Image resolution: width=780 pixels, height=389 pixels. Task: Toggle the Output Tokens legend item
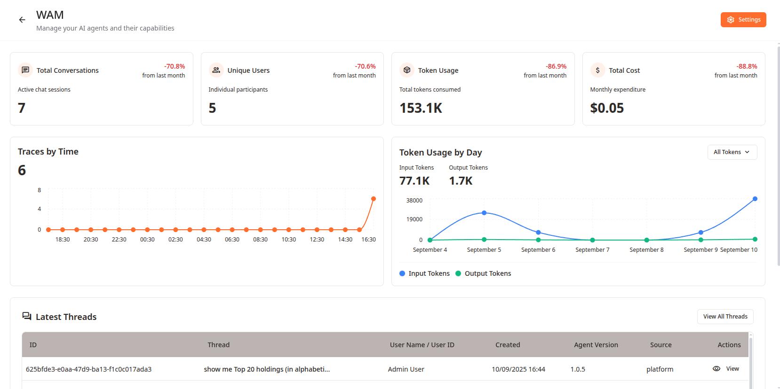tap(483, 273)
